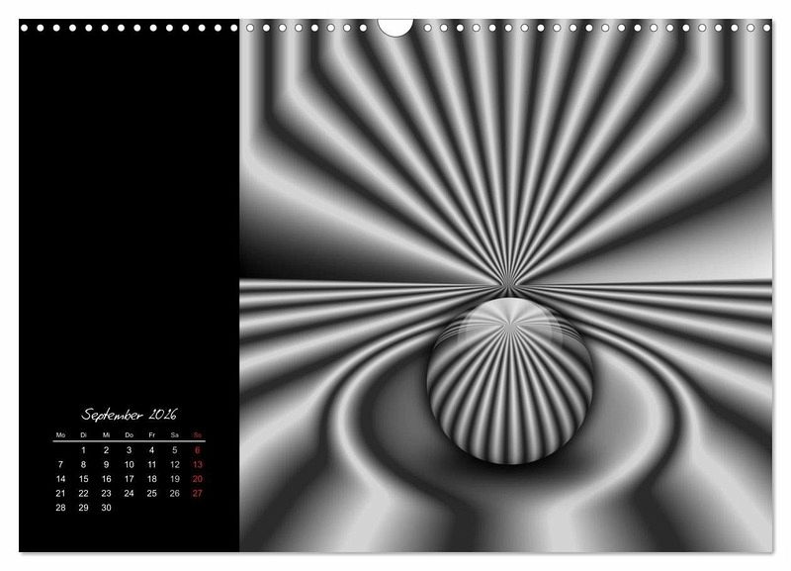Select Saturday date 12
The image size is (791, 571).
pos(175,464)
